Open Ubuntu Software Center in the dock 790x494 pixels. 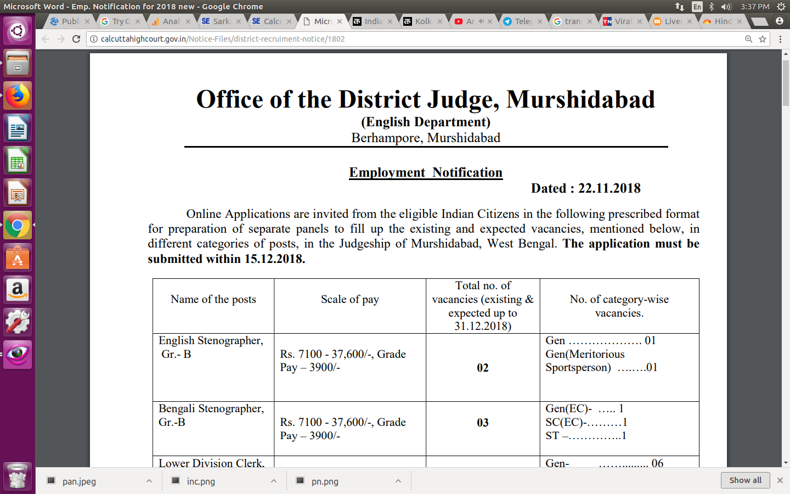[18, 257]
